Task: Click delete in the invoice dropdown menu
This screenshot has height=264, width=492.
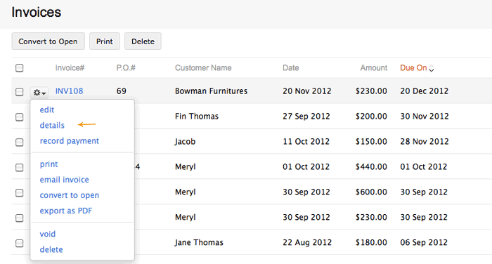Action: coord(51,249)
